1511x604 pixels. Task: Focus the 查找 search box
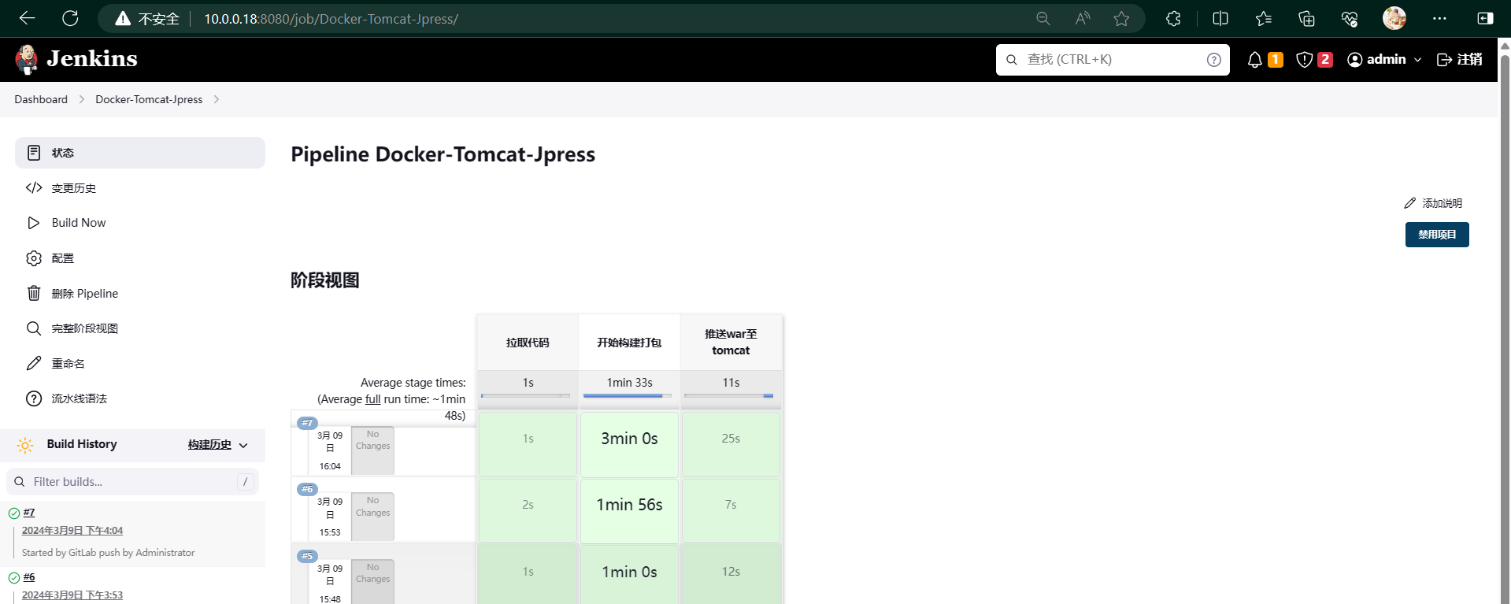1113,60
